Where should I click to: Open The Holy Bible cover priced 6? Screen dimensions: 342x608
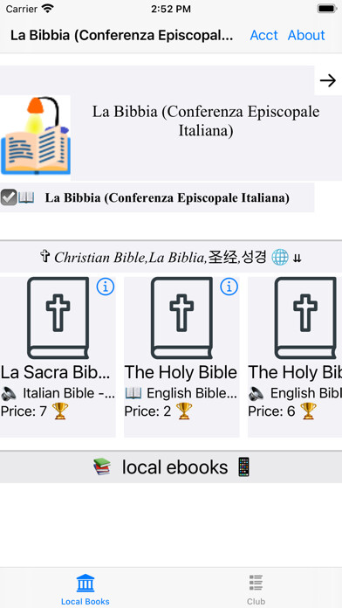pos(305,318)
